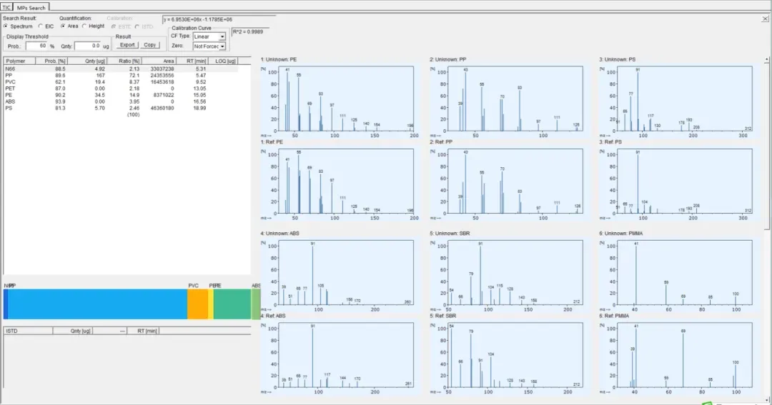Viewport: 772px width, 405px height.
Task: Select the PE polymer row
Action: [x=121, y=95]
